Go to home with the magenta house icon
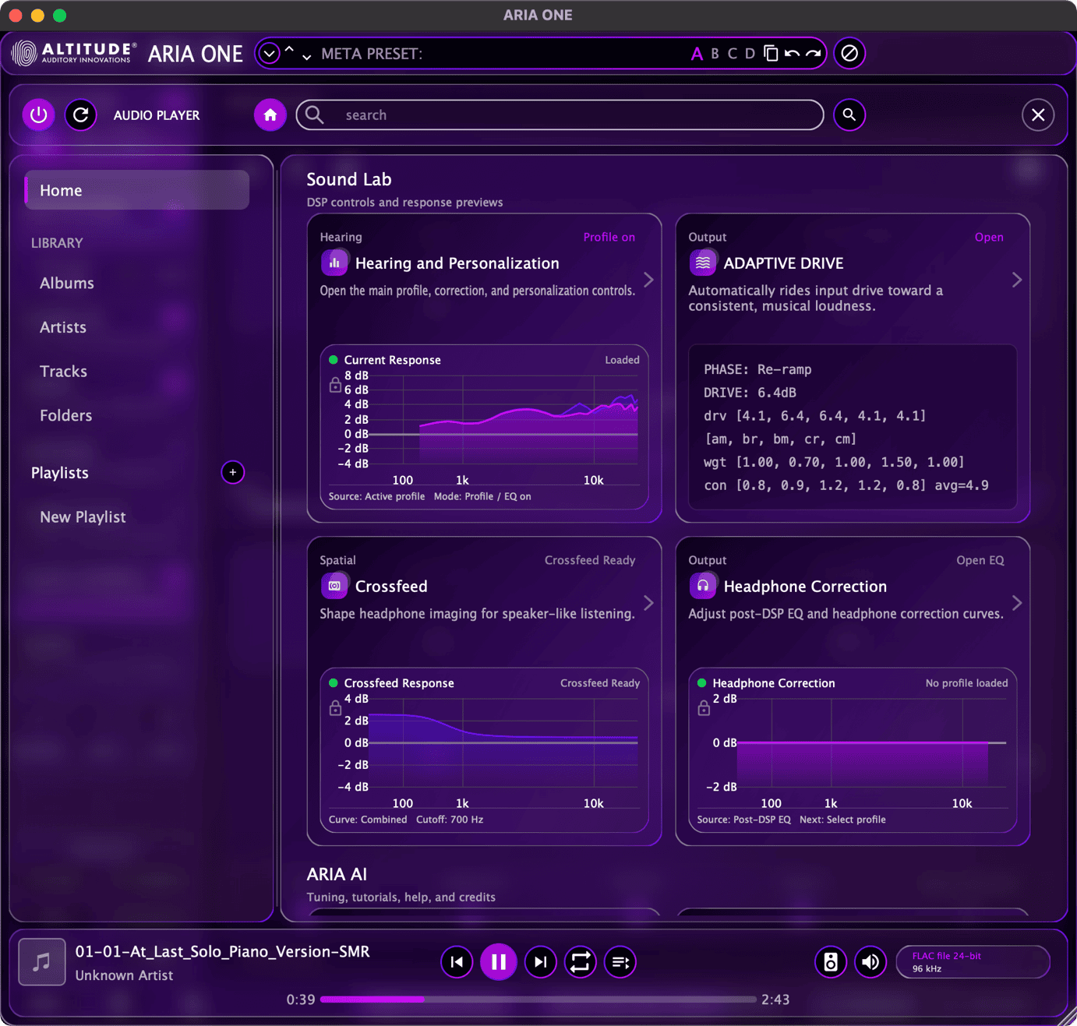This screenshot has width=1077, height=1026. point(270,115)
